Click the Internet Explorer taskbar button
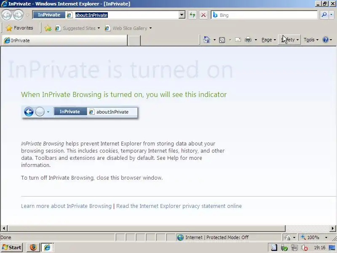The width and height of the screenshot is (337, 253). click(x=47, y=248)
